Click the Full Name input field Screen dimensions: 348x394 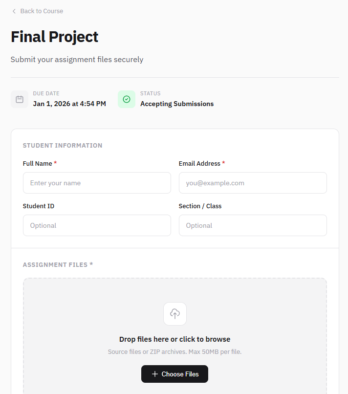pyautogui.click(x=97, y=182)
